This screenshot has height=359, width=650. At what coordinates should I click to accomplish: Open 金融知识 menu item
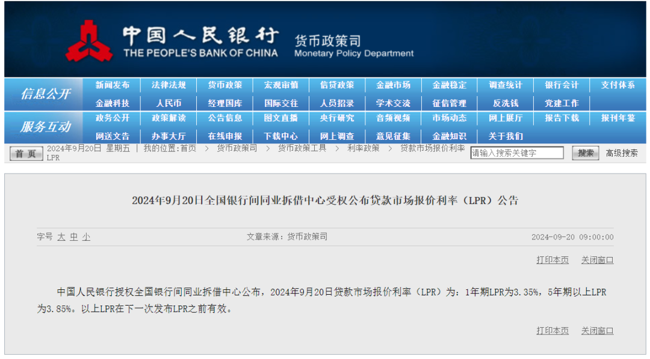[x=450, y=136]
